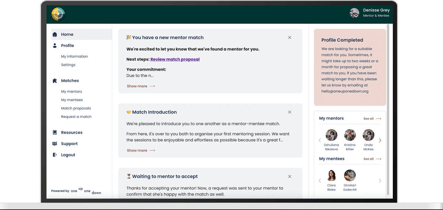Open Match proposals in sidebar
This screenshot has height=210, width=443.
coord(76,108)
